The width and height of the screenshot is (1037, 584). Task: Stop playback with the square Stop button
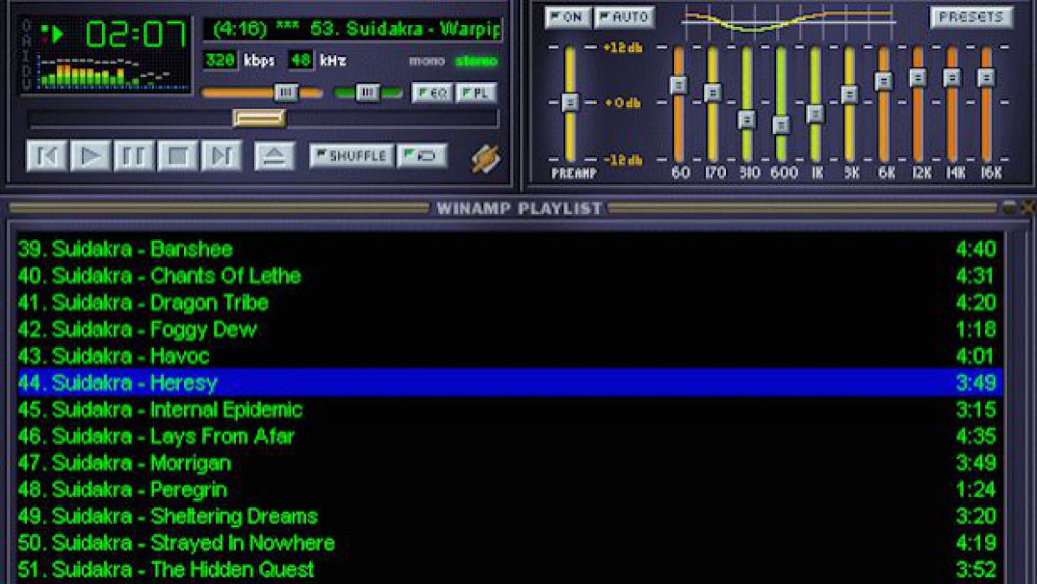point(177,156)
